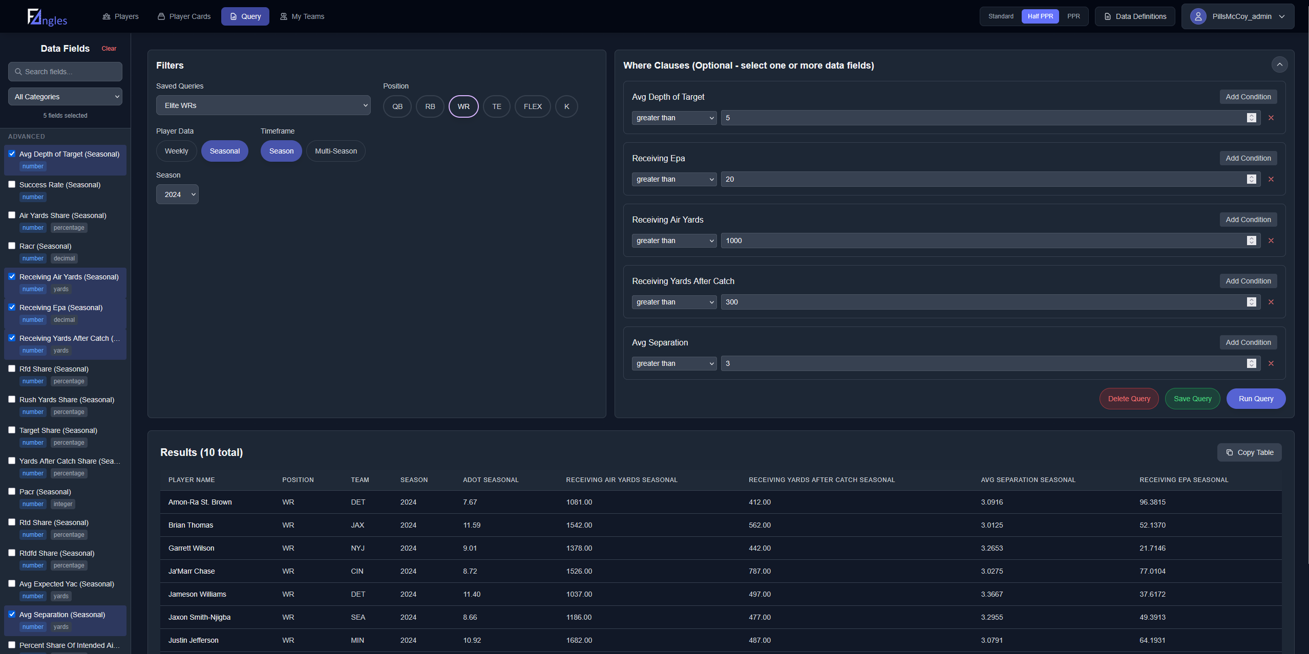Image resolution: width=1309 pixels, height=654 pixels.
Task: Click the Receiving Yards After Catch value stepper
Action: [1252, 302]
